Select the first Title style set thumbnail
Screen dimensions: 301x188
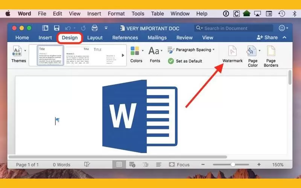50,55
